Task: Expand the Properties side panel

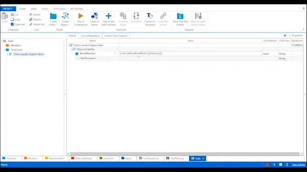Action: click(296, 35)
